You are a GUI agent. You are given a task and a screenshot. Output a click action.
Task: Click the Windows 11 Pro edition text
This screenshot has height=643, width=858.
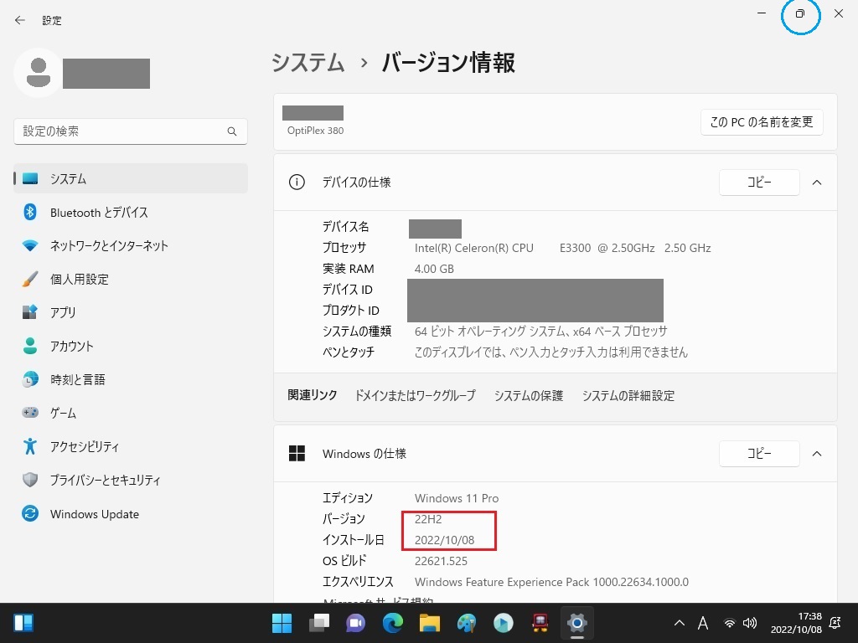click(457, 498)
